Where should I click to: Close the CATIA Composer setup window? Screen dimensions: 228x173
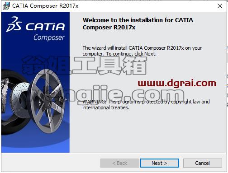[220, 6]
